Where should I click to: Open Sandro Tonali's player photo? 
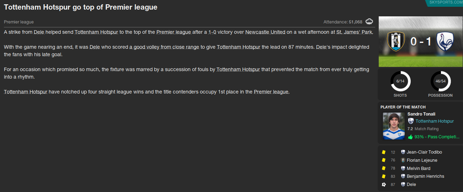pos(394,126)
